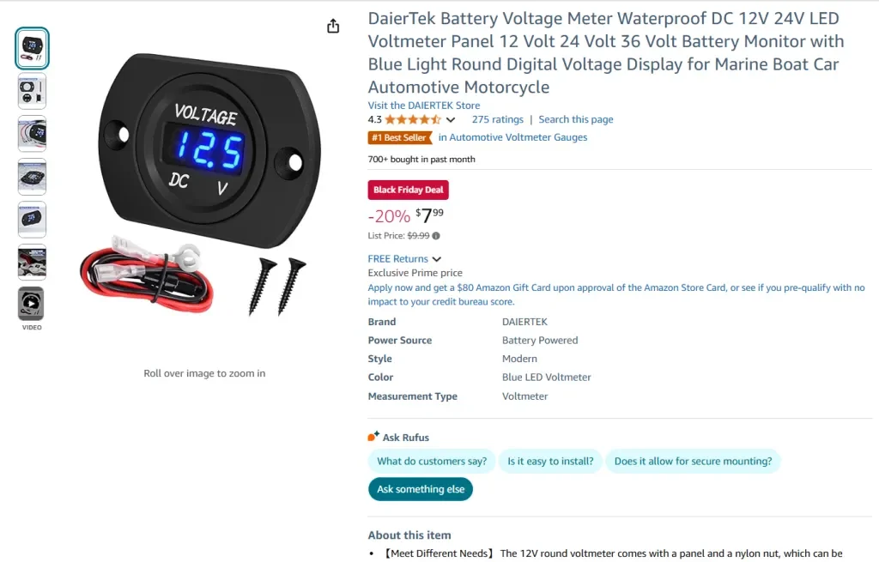The width and height of the screenshot is (879, 562).
Task: Click the Ask something else button
Action: point(421,489)
